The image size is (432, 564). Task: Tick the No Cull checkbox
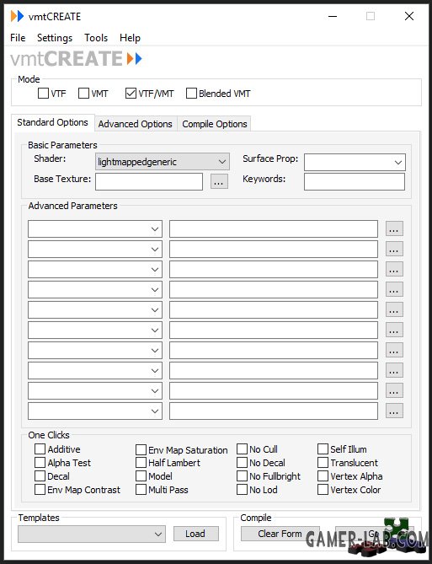coord(242,449)
